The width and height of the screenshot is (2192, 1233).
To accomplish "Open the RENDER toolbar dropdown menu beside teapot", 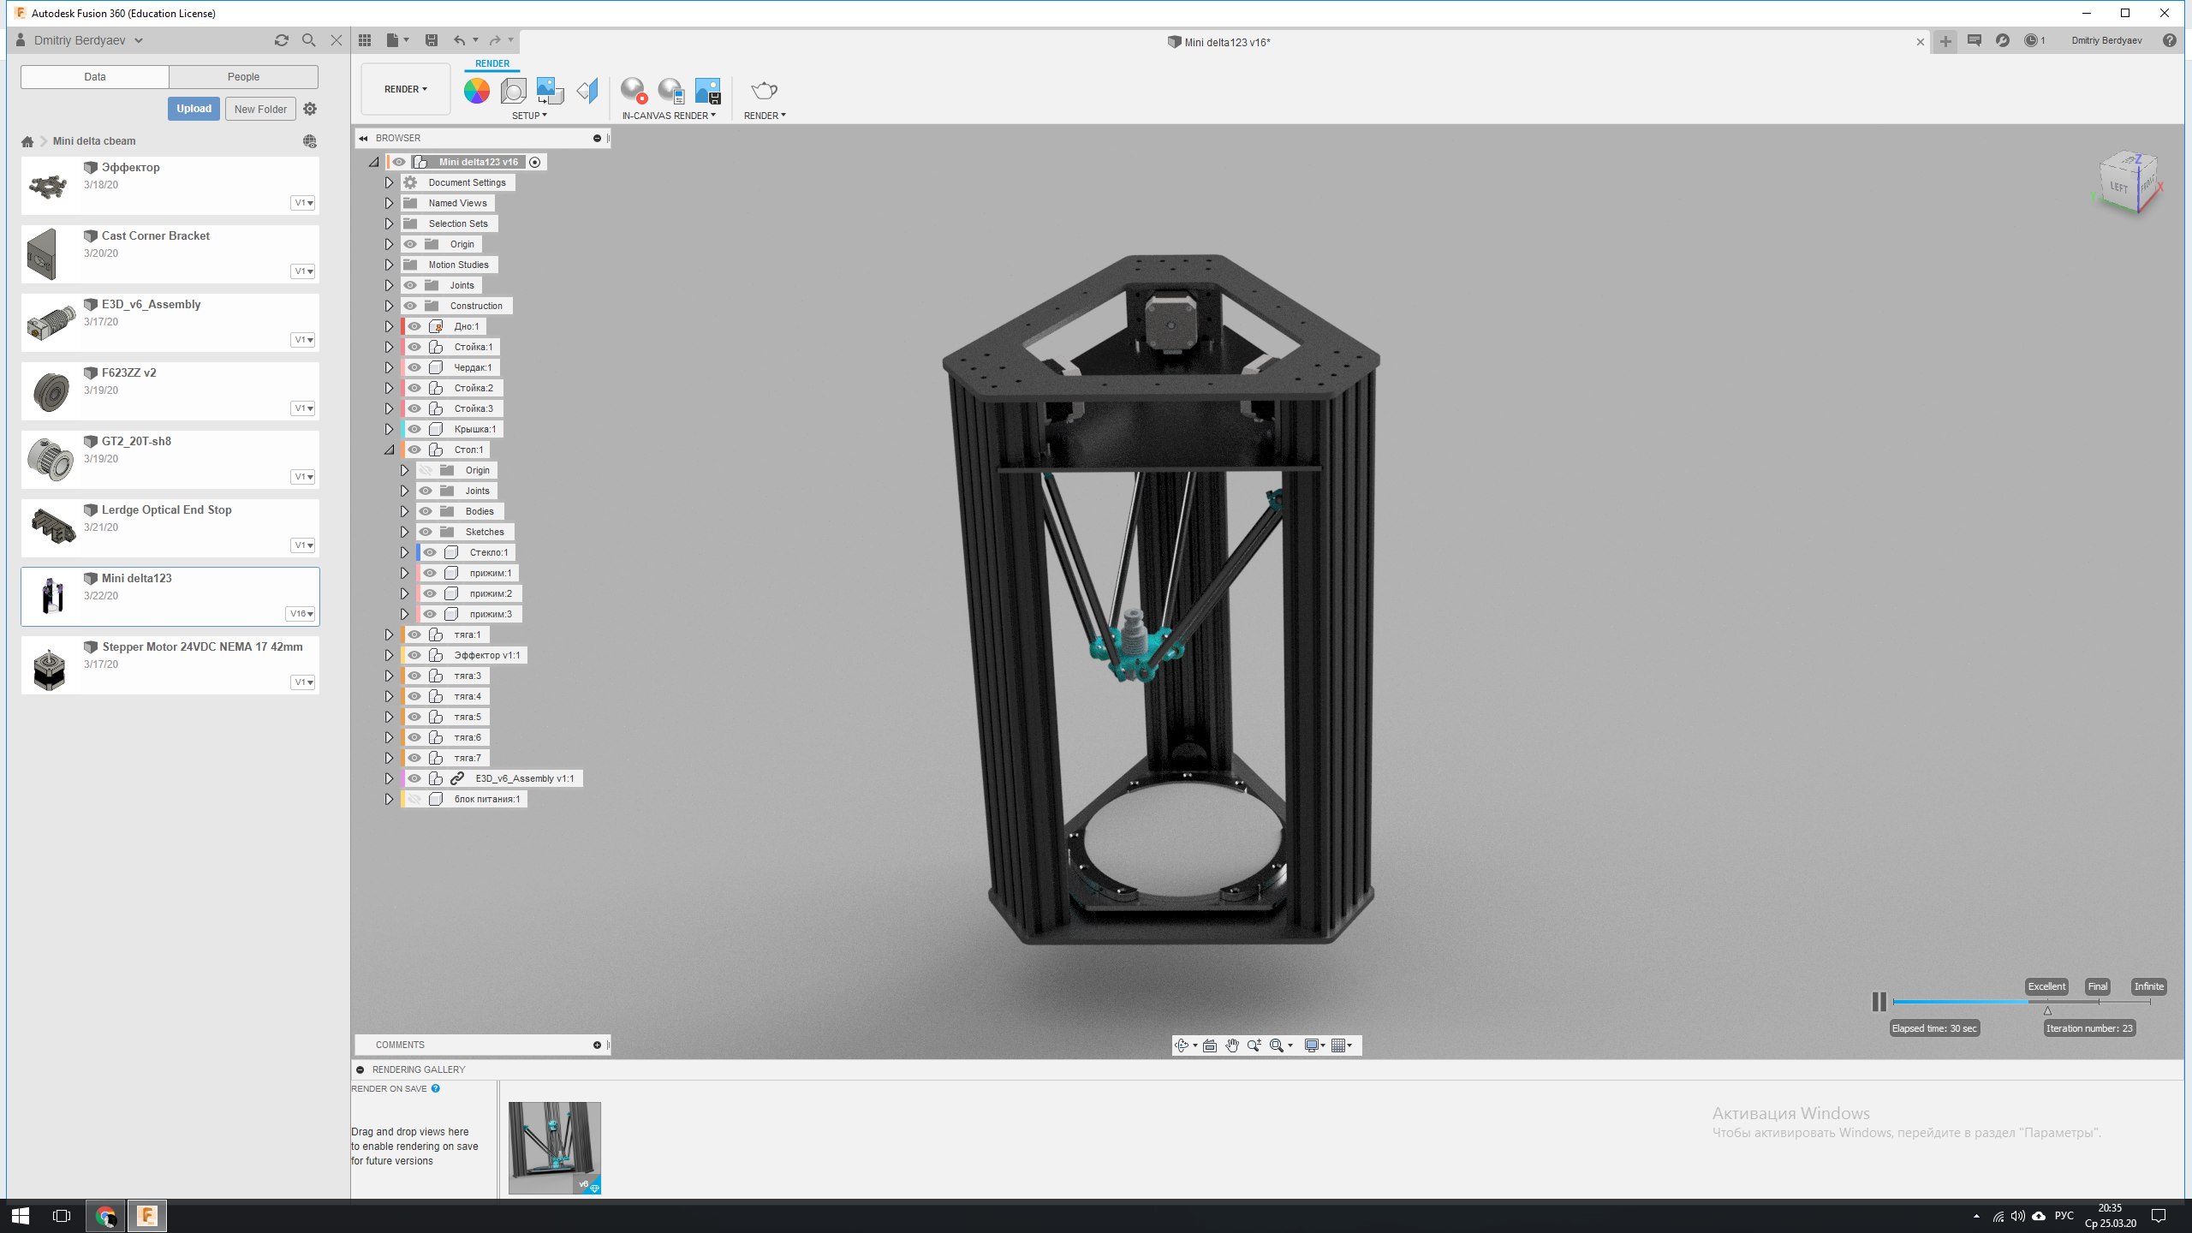I will pyautogui.click(x=765, y=116).
